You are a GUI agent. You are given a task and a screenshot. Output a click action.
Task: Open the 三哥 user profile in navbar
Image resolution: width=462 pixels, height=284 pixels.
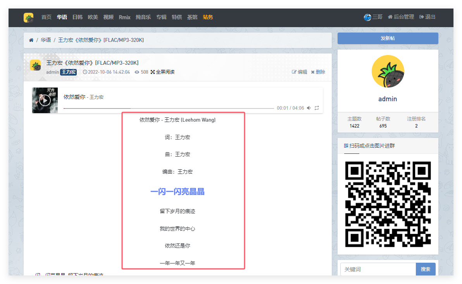(373, 17)
